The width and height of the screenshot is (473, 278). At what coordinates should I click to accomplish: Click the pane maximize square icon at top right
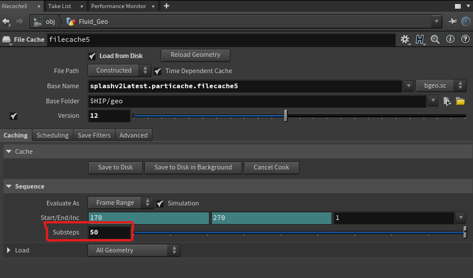pyautogui.click(x=457, y=6)
